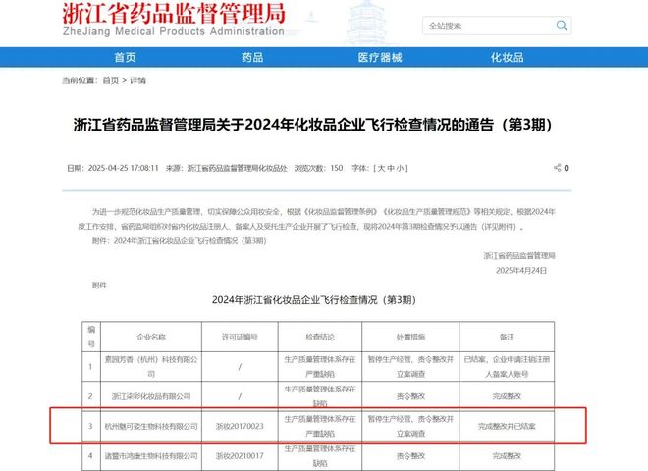This screenshot has width=648, height=471.
Task: Click the view count 150
Action: pyautogui.click(x=337, y=168)
